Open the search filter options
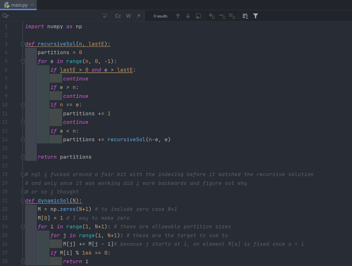 tap(256, 16)
